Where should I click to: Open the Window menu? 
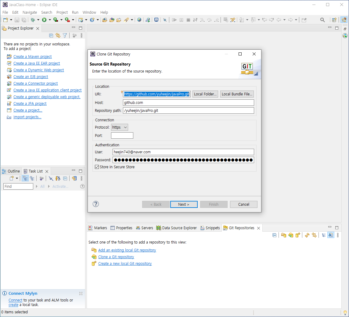(x=89, y=12)
